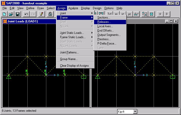
Task: Open the Draw menu
Action: click(x=40, y=8)
